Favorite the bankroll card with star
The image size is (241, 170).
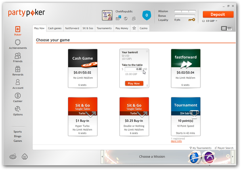coord(147,51)
